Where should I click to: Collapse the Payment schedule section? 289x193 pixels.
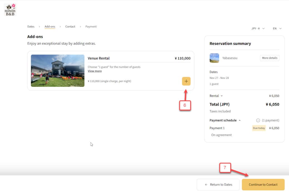point(225,120)
